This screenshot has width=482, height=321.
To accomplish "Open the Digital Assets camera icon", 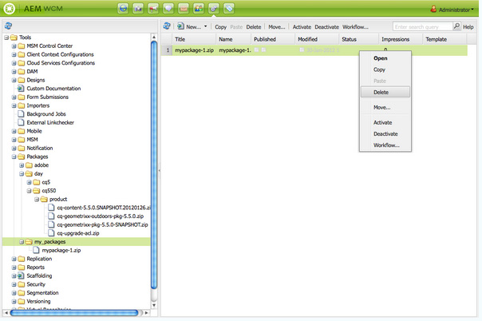I will pos(138,8).
